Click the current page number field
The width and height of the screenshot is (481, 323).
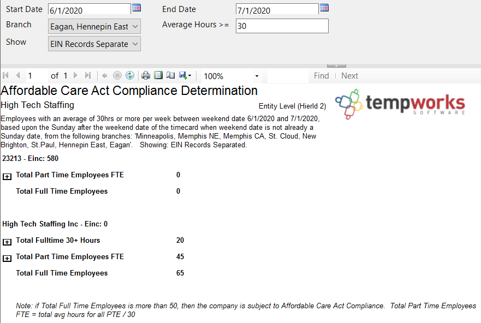[x=36, y=76]
